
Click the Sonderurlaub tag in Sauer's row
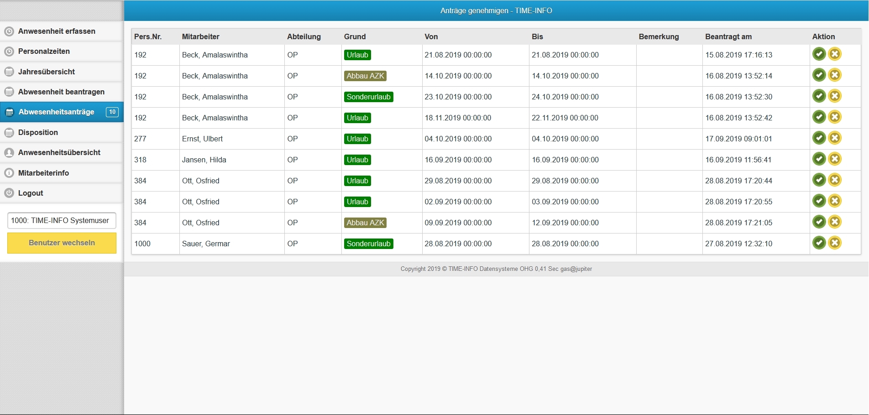click(369, 244)
